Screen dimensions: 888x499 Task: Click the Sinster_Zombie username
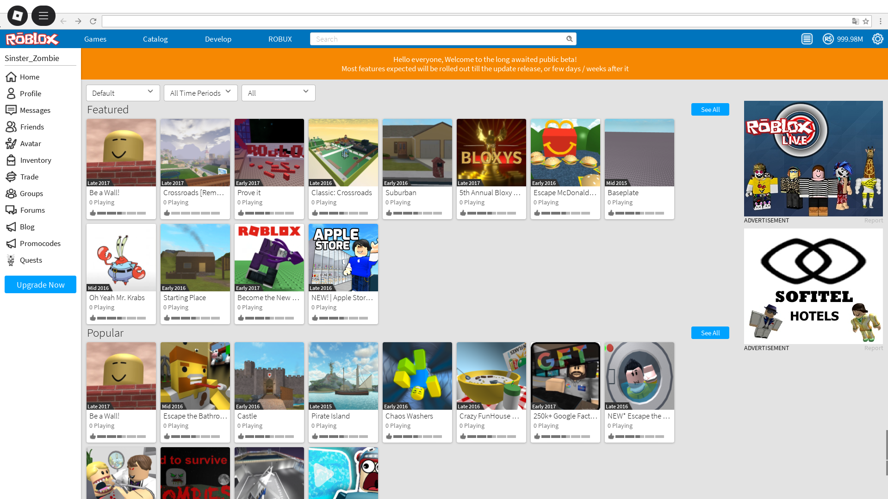32,58
